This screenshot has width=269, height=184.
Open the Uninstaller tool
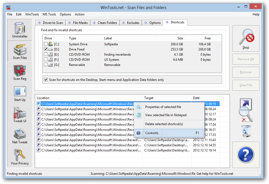[x=20, y=30]
